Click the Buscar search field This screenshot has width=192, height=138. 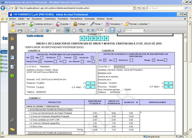(x=134, y=30)
